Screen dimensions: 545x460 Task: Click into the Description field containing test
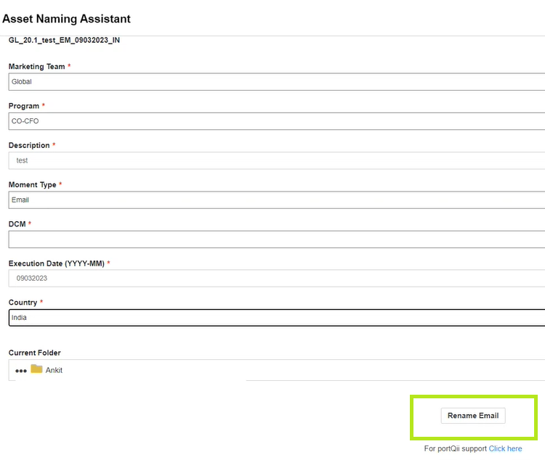(x=277, y=160)
